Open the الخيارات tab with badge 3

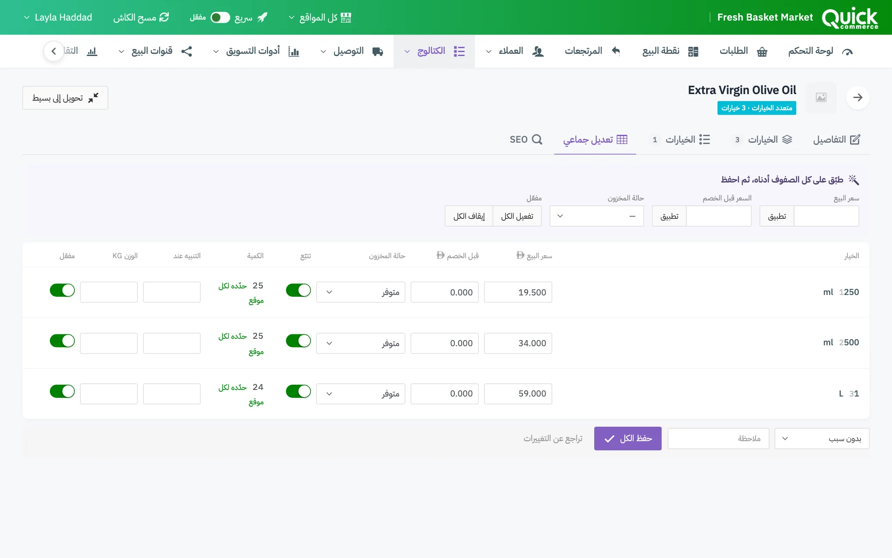tap(762, 140)
